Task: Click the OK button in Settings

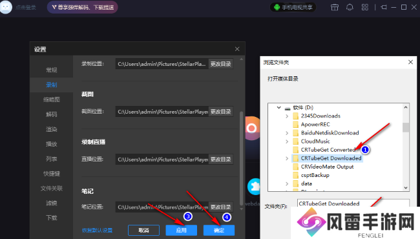Action: point(219,230)
